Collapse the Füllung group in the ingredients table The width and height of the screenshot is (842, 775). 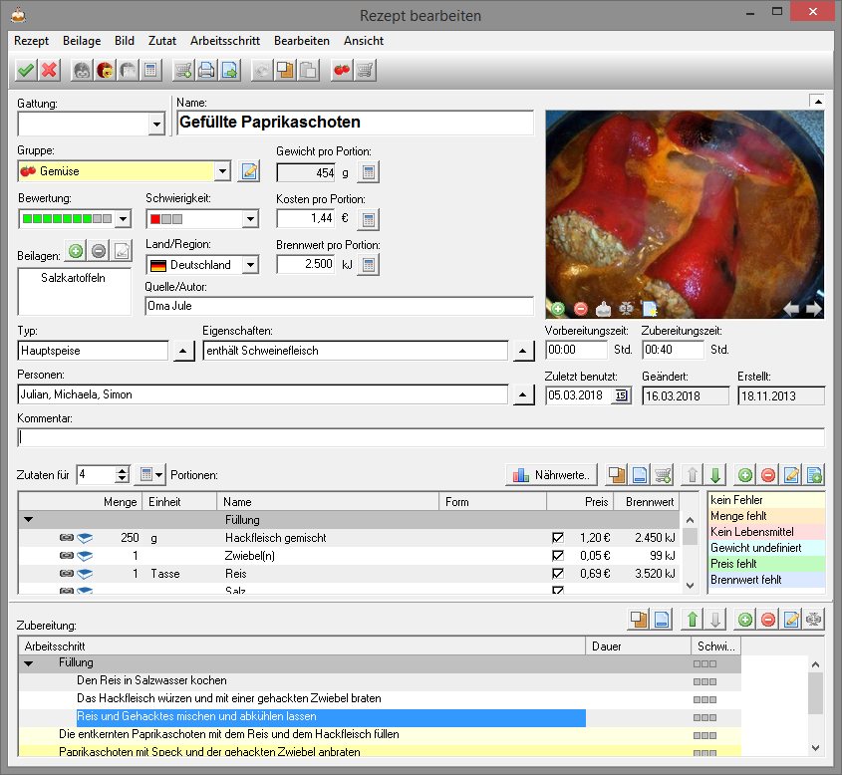point(29,520)
